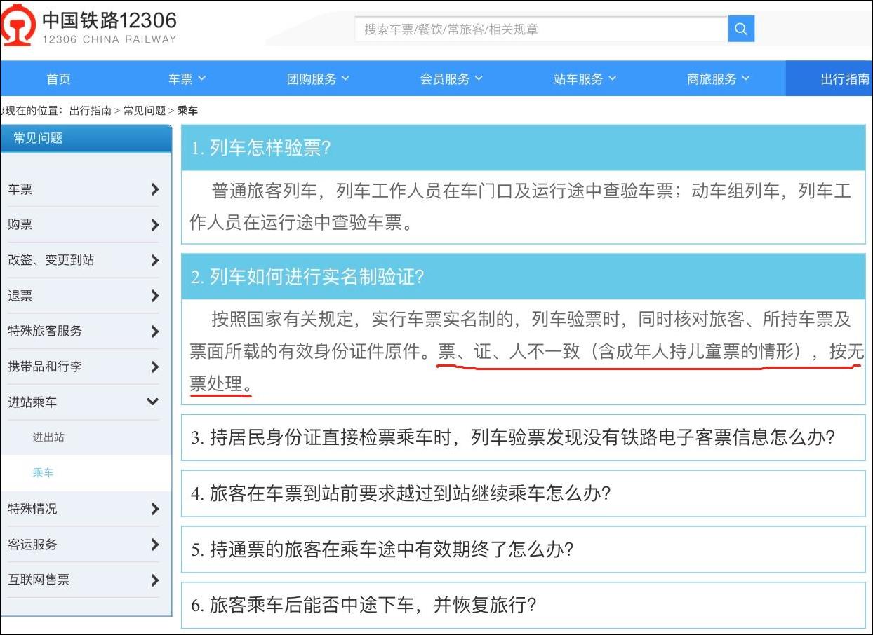Click the blue search magnifier button
The width and height of the screenshot is (873, 635).
(x=741, y=29)
